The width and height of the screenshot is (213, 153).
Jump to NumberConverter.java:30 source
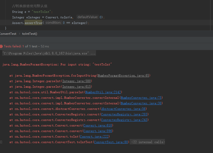[141, 103]
